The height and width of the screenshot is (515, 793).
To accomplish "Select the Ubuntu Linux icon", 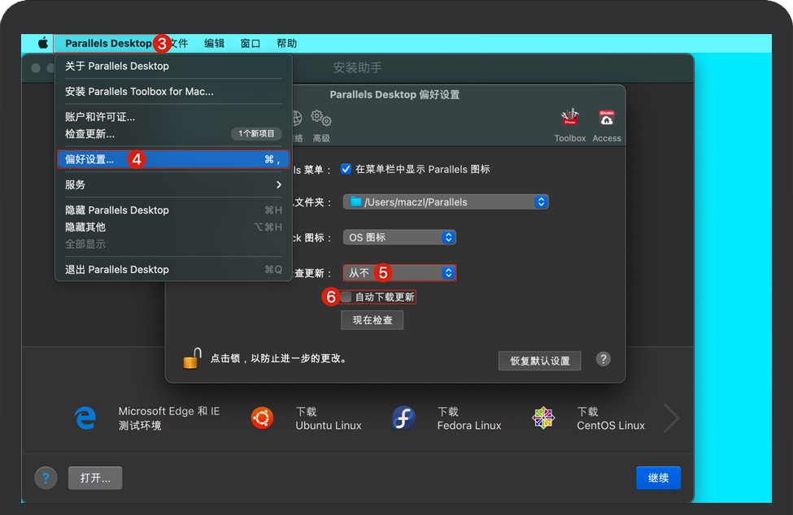I will (x=262, y=418).
